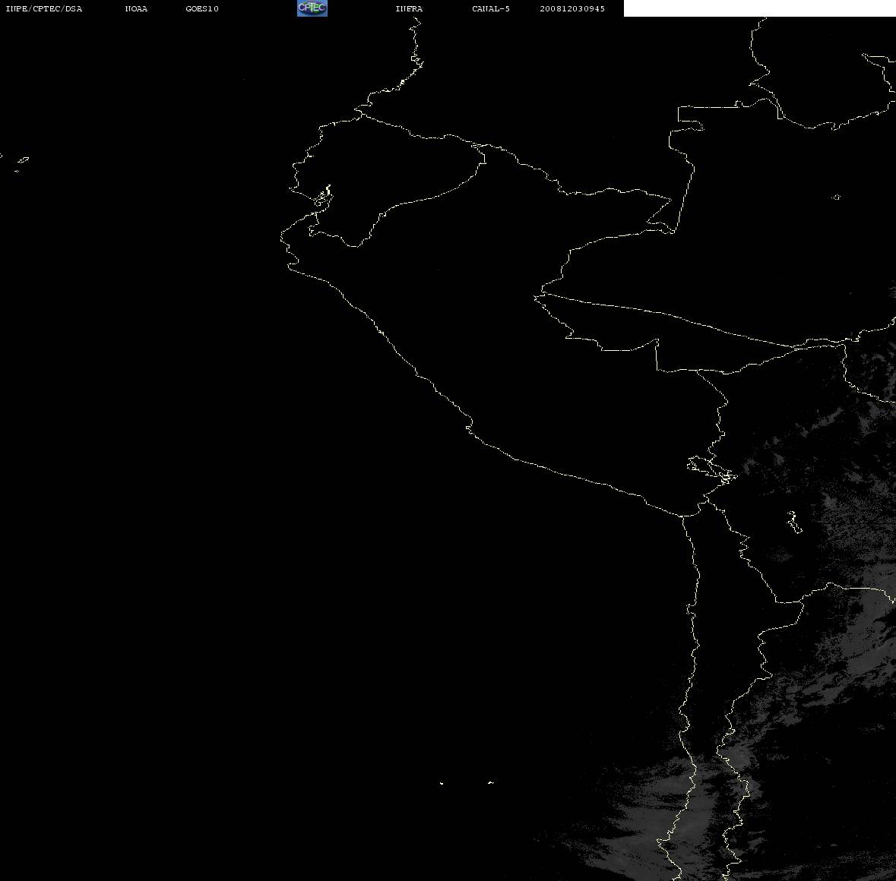Select the INPE/CPTEC/DSA header label

[x=44, y=8]
